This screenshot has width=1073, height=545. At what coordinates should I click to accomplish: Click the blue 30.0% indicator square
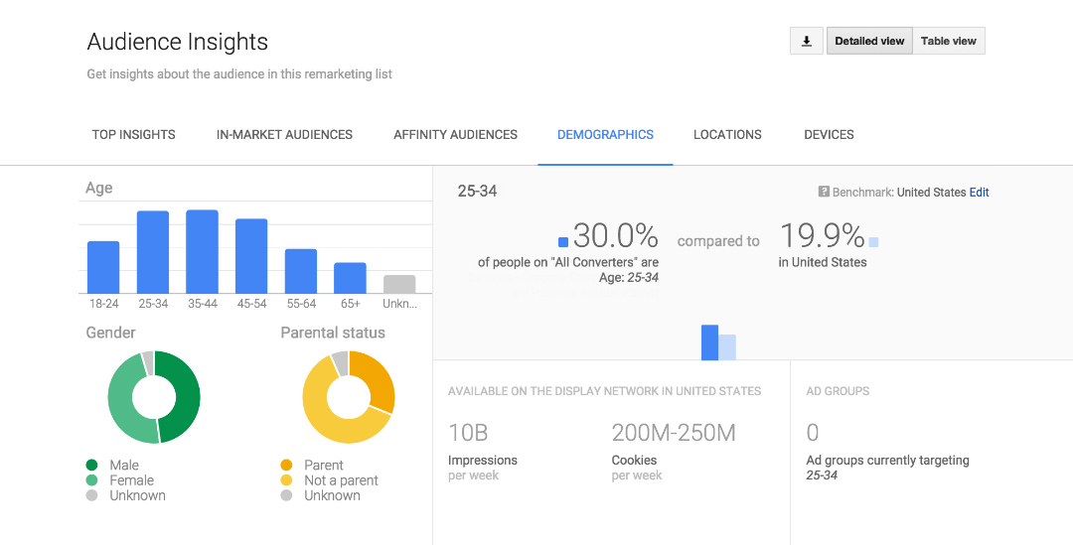click(563, 241)
